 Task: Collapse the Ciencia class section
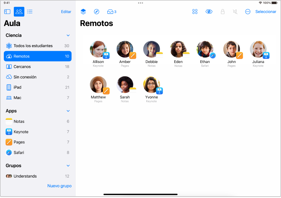point(68,35)
